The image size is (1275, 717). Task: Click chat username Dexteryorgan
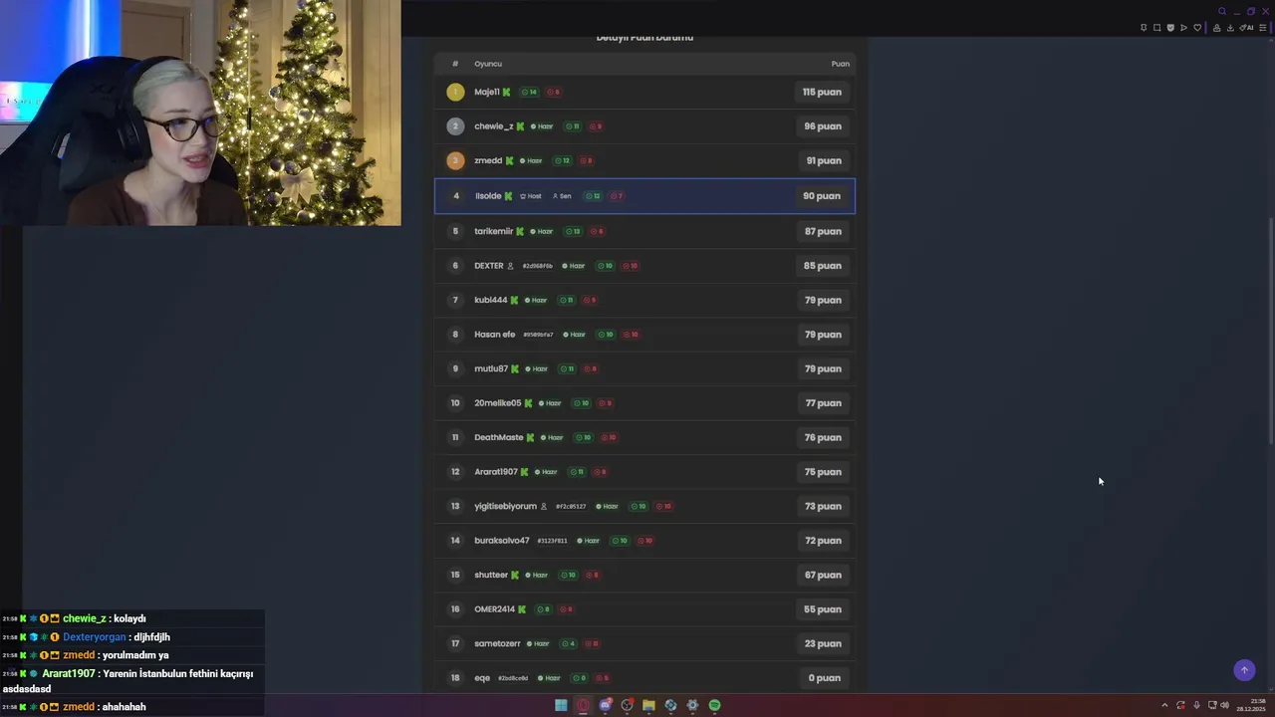(x=95, y=637)
